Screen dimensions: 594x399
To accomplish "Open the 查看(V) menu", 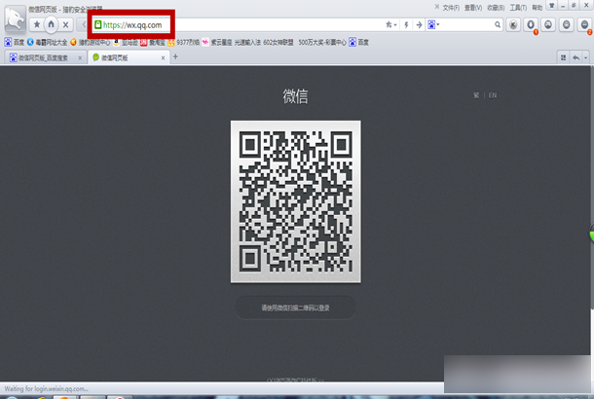I will (473, 8).
